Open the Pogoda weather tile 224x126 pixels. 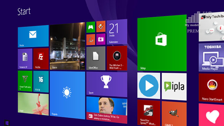[68, 95]
